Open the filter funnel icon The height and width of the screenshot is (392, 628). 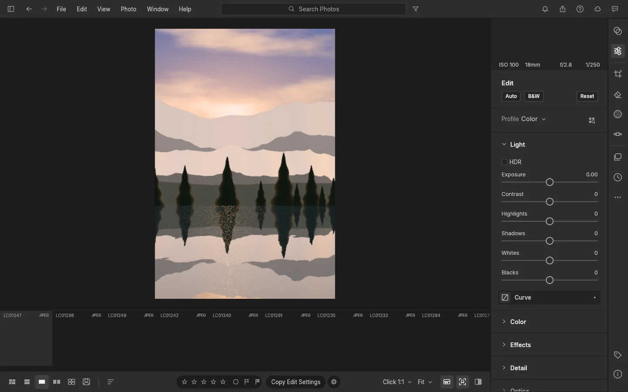click(x=416, y=9)
